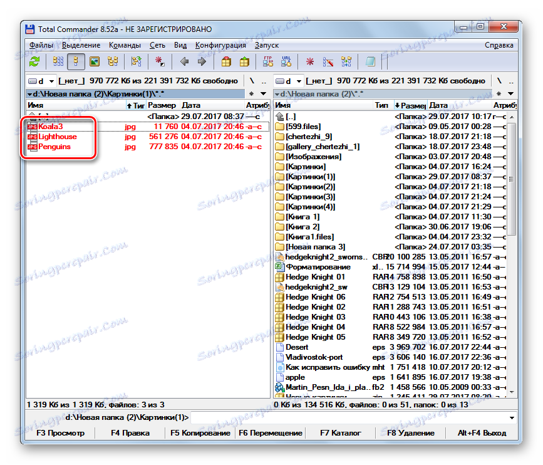Screen dimensions: 543x465
Task: Click the F7 Каталог button
Action: click(341, 433)
